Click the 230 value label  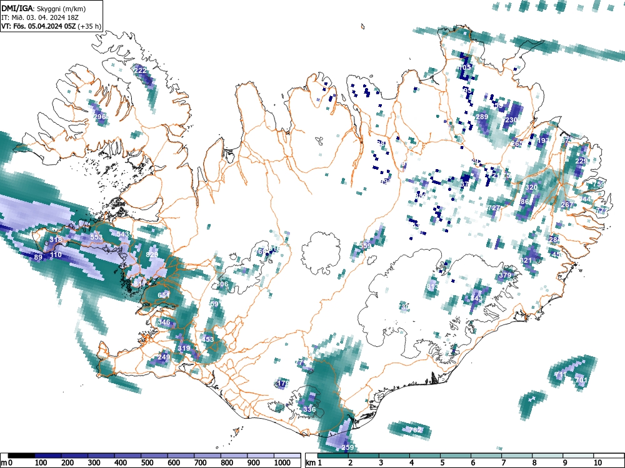[x=511, y=119]
